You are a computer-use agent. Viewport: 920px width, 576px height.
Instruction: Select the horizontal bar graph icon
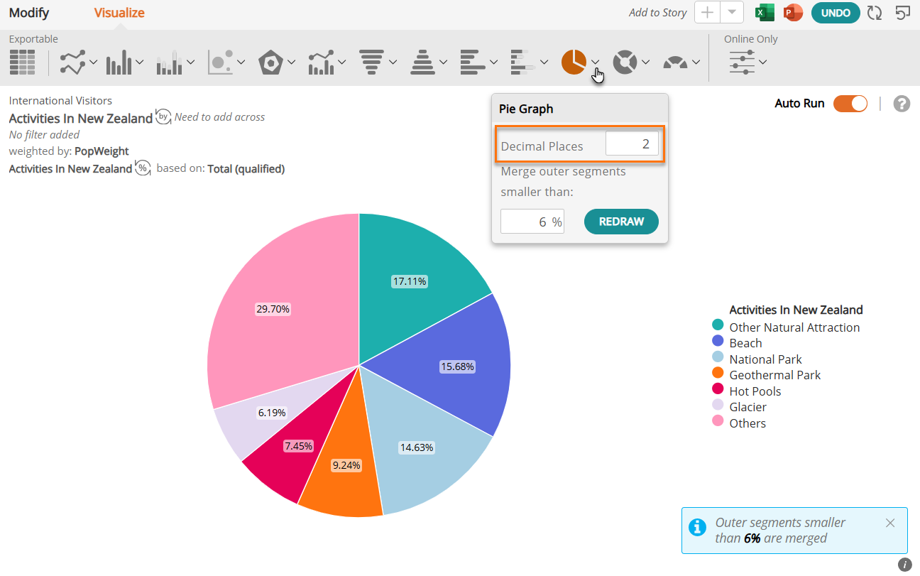pyautogui.click(x=472, y=63)
